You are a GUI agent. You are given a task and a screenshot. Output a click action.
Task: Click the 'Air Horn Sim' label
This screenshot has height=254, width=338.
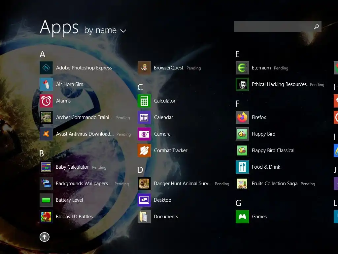click(70, 84)
